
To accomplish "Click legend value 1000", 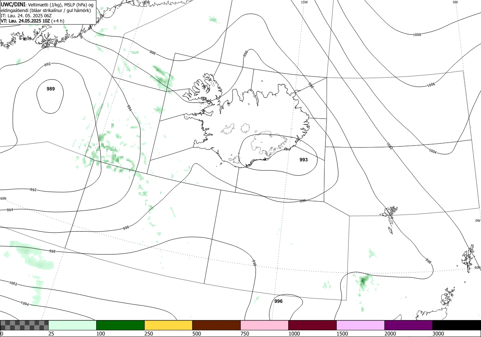I will point(294,334).
